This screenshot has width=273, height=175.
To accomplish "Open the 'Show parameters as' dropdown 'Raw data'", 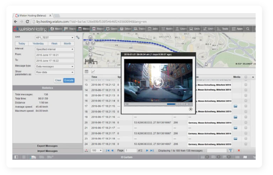I will 55,72.
